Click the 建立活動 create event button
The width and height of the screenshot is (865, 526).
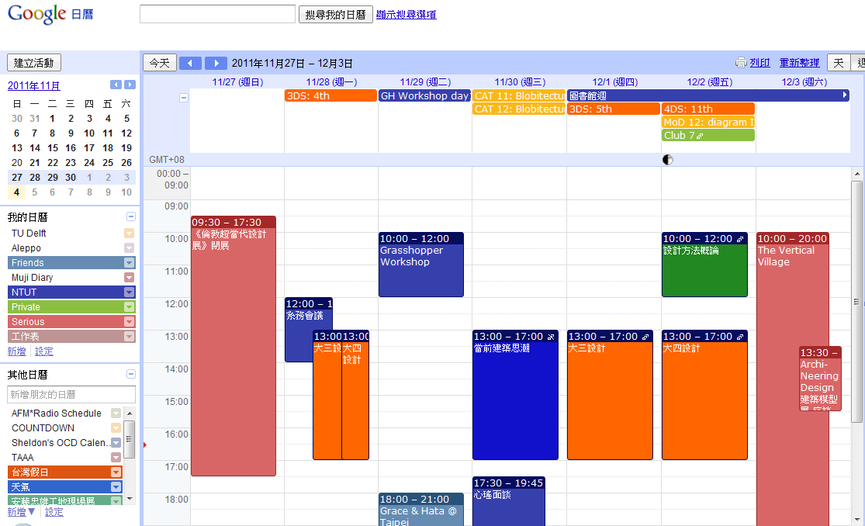(x=33, y=63)
